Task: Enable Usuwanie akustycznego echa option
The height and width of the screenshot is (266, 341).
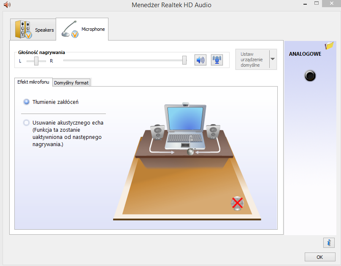Action: point(27,123)
